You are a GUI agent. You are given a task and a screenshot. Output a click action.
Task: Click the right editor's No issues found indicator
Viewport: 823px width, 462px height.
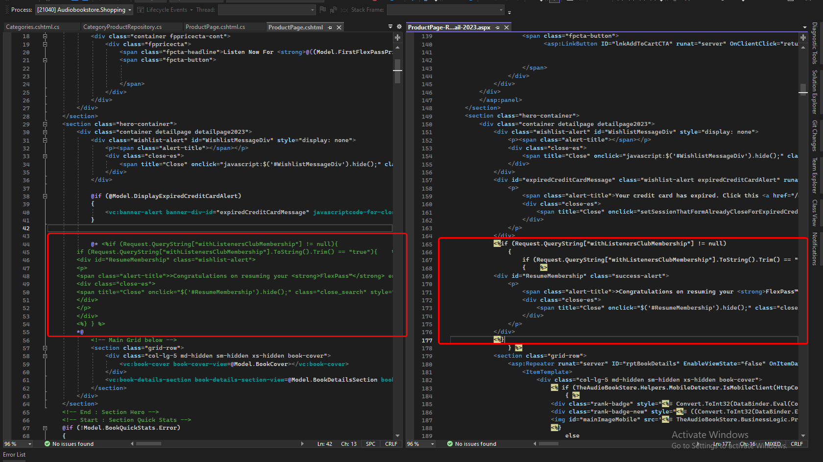click(476, 444)
